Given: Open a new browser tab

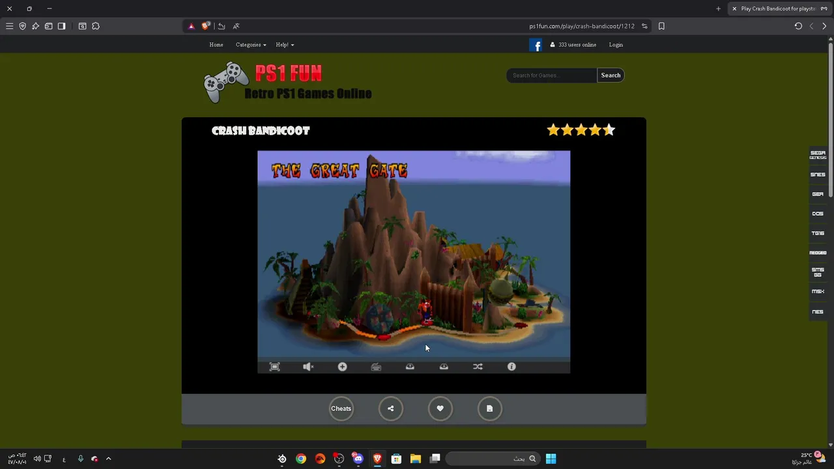Looking at the screenshot, I should click(x=718, y=8).
